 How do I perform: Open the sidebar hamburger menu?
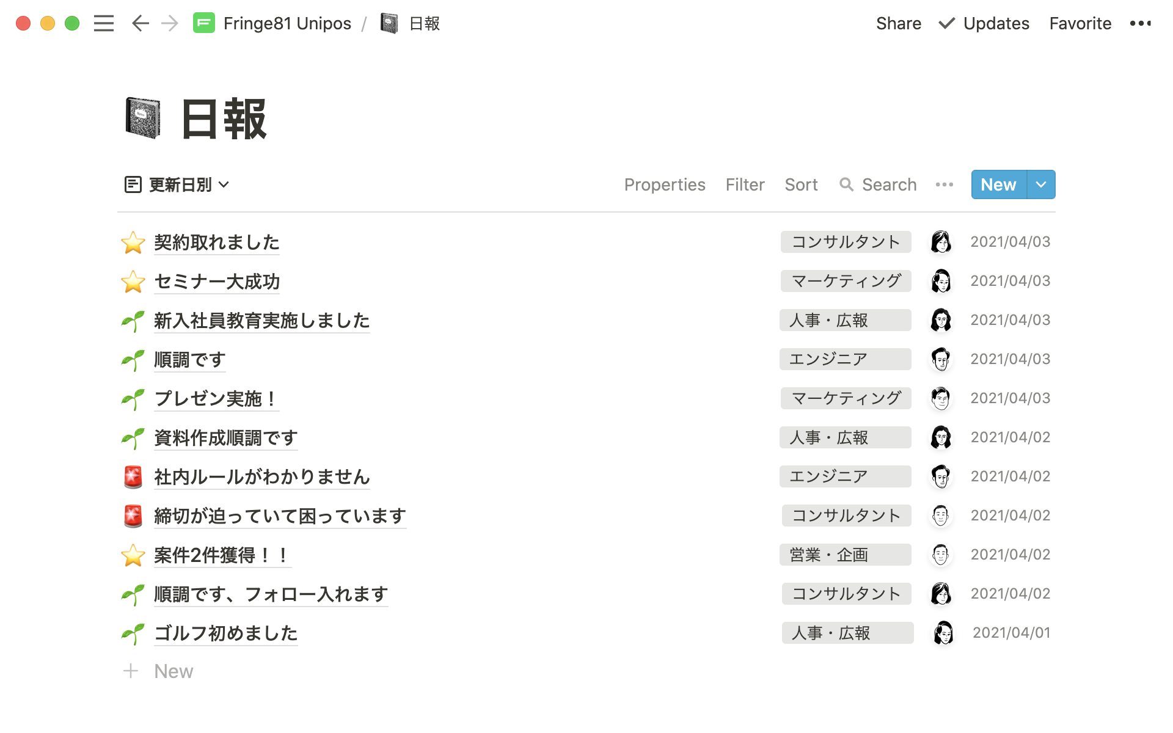pyautogui.click(x=104, y=23)
